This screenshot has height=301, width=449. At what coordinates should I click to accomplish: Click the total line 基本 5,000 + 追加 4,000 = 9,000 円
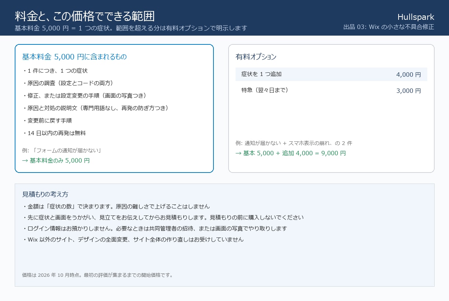click(x=291, y=153)
